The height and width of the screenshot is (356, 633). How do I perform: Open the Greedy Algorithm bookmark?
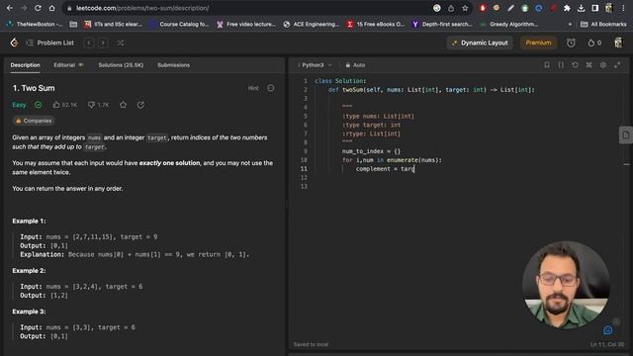click(508, 24)
